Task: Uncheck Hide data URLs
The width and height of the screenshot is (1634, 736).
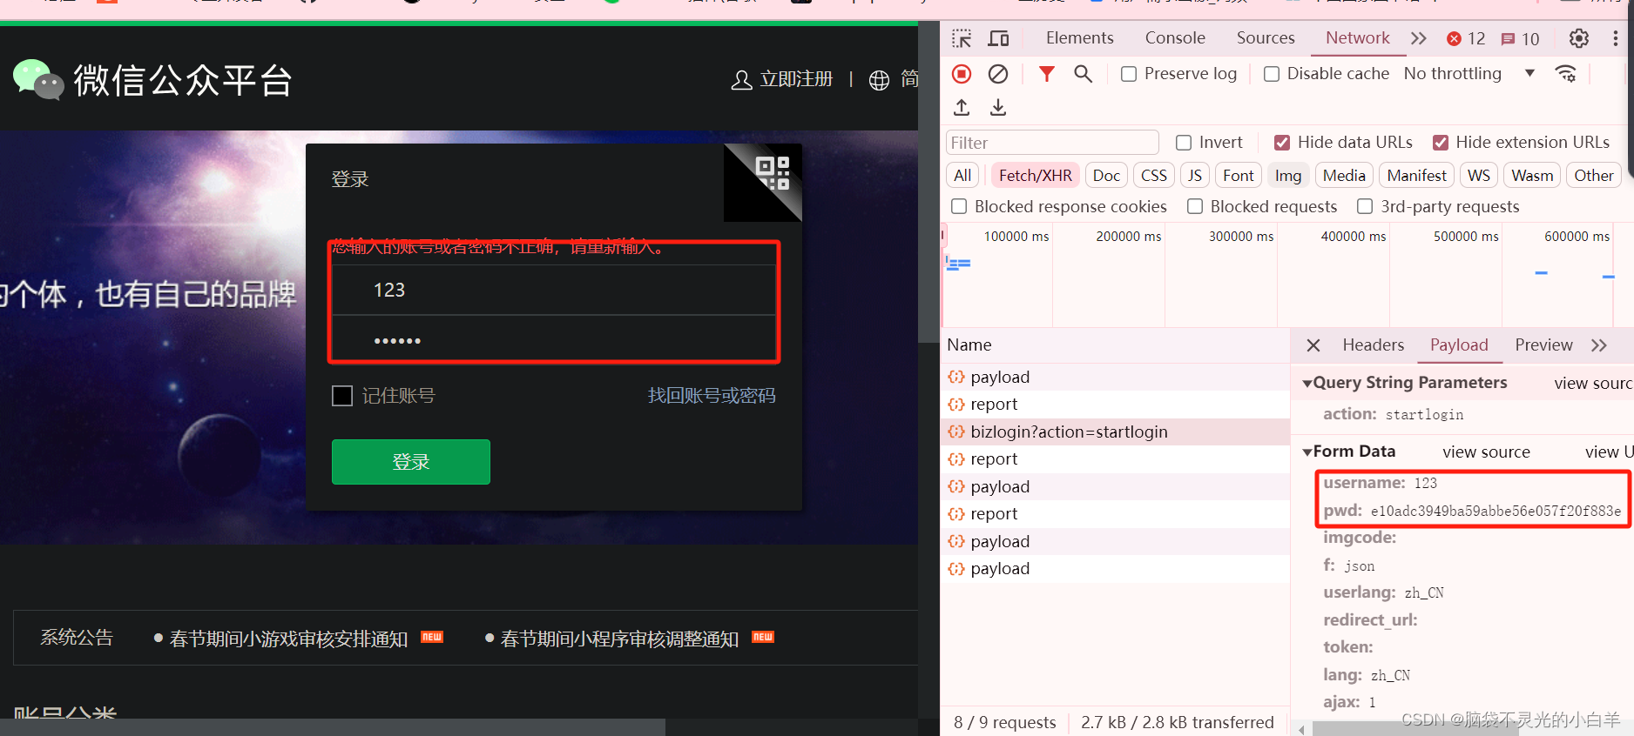Action: point(1282,143)
